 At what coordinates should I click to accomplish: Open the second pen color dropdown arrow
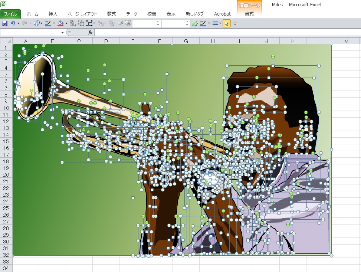coord(209,23)
